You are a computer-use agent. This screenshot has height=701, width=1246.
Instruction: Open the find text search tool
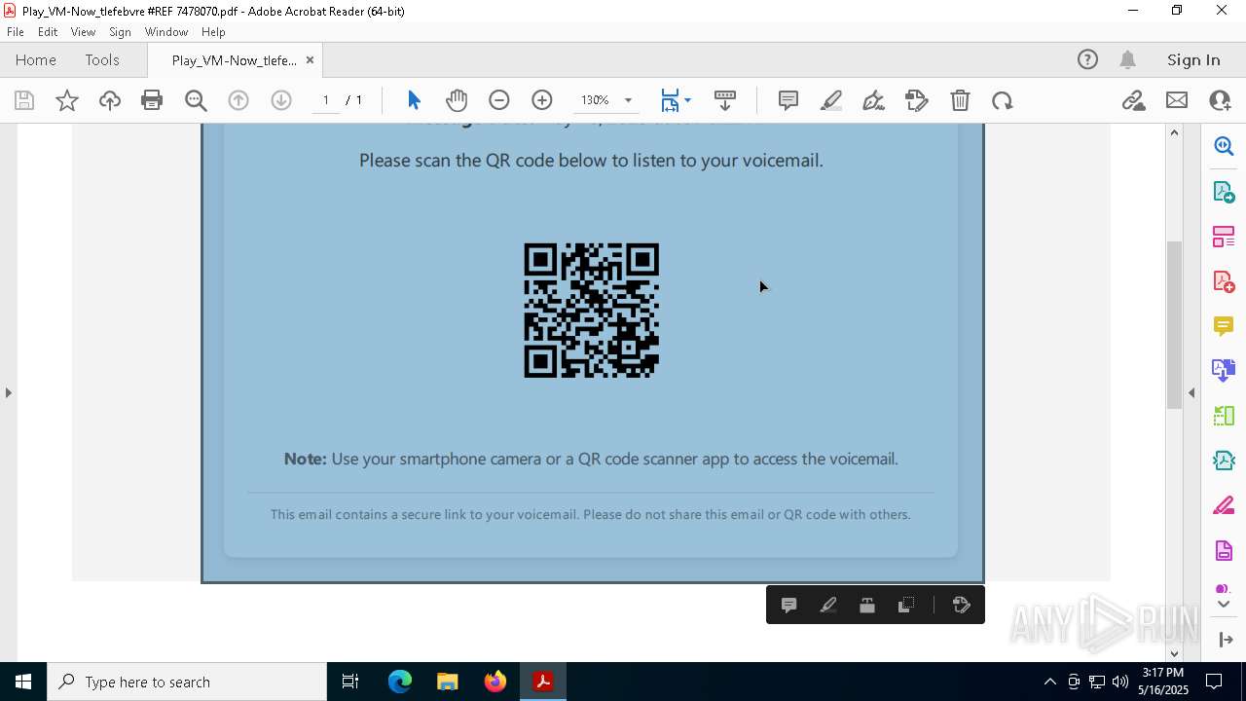[196, 100]
